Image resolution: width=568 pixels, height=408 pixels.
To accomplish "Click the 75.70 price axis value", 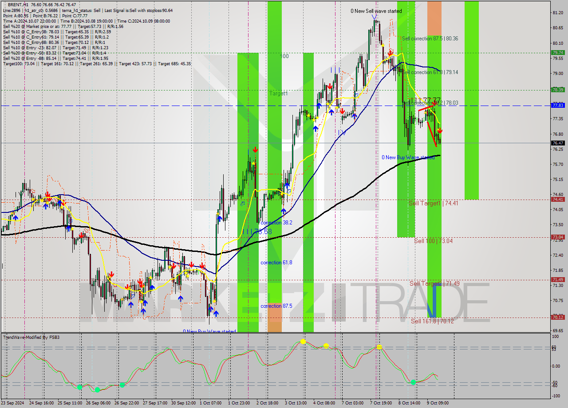I will pos(558,165).
